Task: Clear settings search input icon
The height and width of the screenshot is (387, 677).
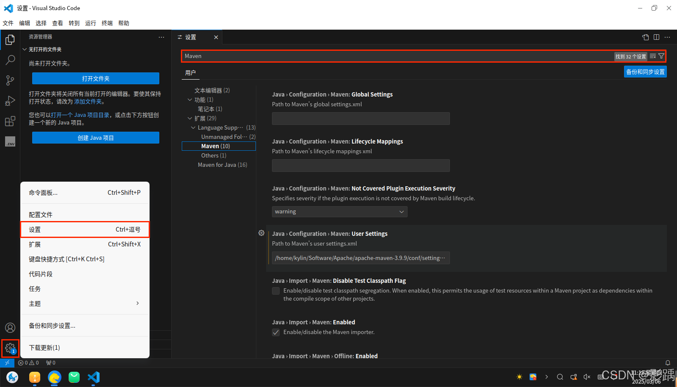Action: (x=653, y=56)
